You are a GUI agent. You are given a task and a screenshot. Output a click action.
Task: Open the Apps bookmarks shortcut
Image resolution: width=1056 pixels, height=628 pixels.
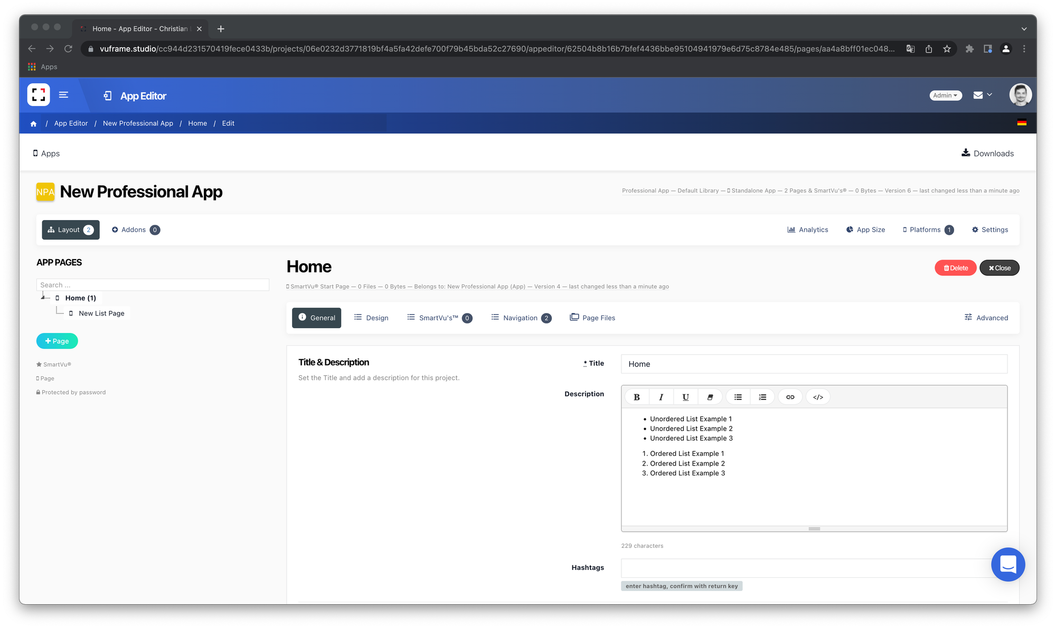(43, 67)
